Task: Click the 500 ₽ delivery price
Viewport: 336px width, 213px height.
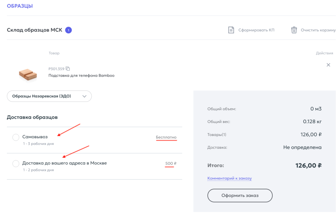Action: pos(171,164)
